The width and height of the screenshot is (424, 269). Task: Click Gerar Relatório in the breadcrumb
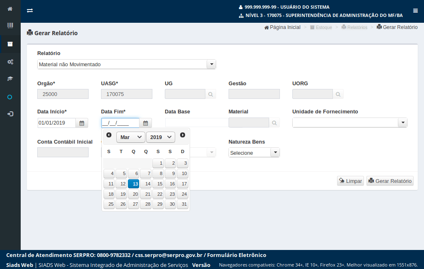click(x=397, y=27)
